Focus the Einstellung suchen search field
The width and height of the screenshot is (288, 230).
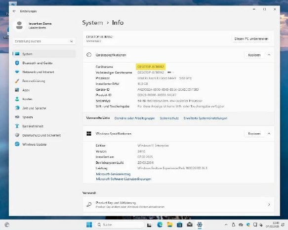[44, 41]
